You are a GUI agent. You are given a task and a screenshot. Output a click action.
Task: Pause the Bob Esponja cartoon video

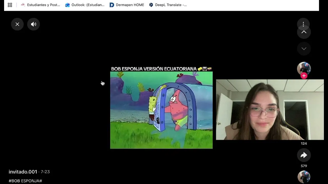[x=161, y=110]
